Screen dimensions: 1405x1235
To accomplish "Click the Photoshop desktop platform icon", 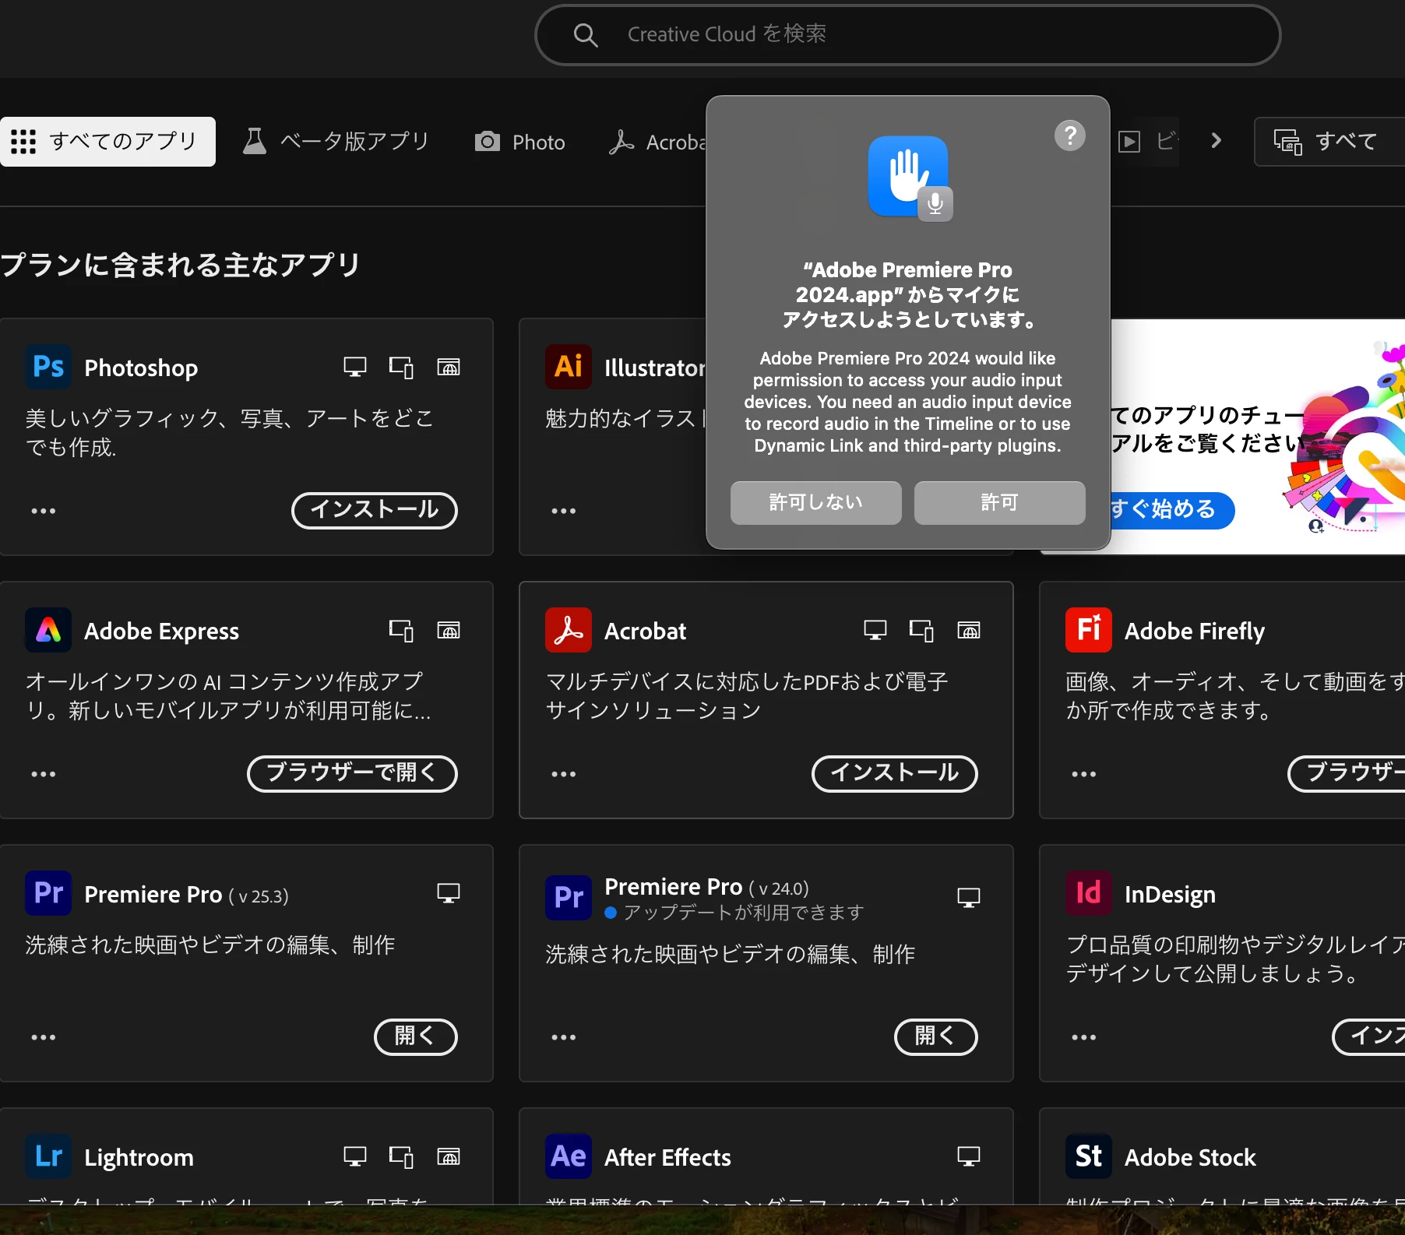I will (x=355, y=367).
